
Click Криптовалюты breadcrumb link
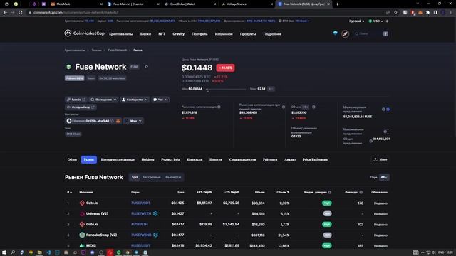(75, 50)
